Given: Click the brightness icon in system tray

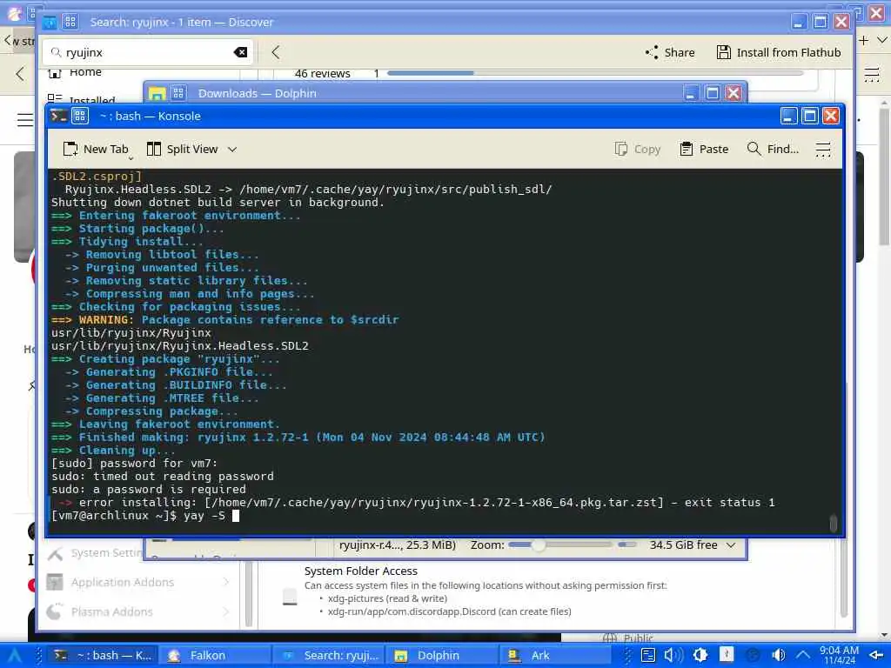Looking at the screenshot, I should click(x=700, y=655).
